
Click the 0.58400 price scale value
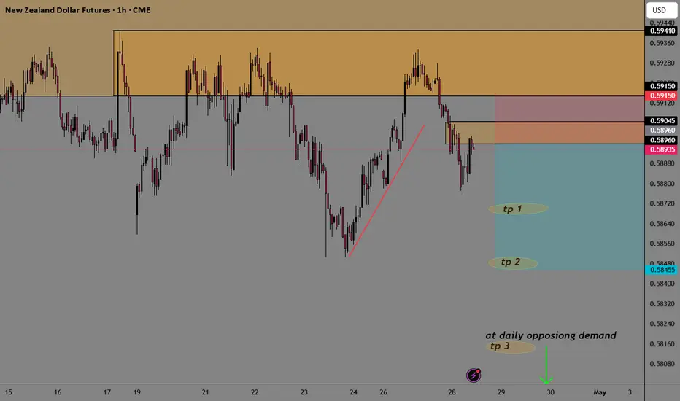(x=662, y=284)
